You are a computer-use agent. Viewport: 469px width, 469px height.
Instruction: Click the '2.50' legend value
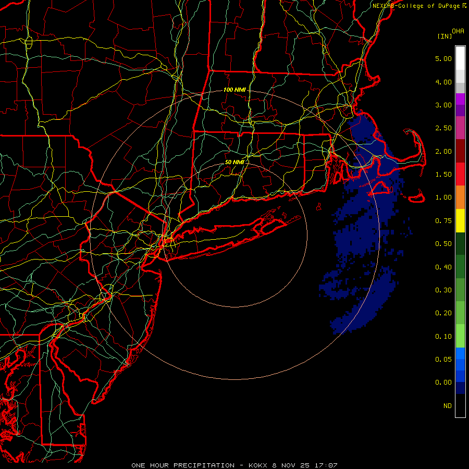click(443, 128)
